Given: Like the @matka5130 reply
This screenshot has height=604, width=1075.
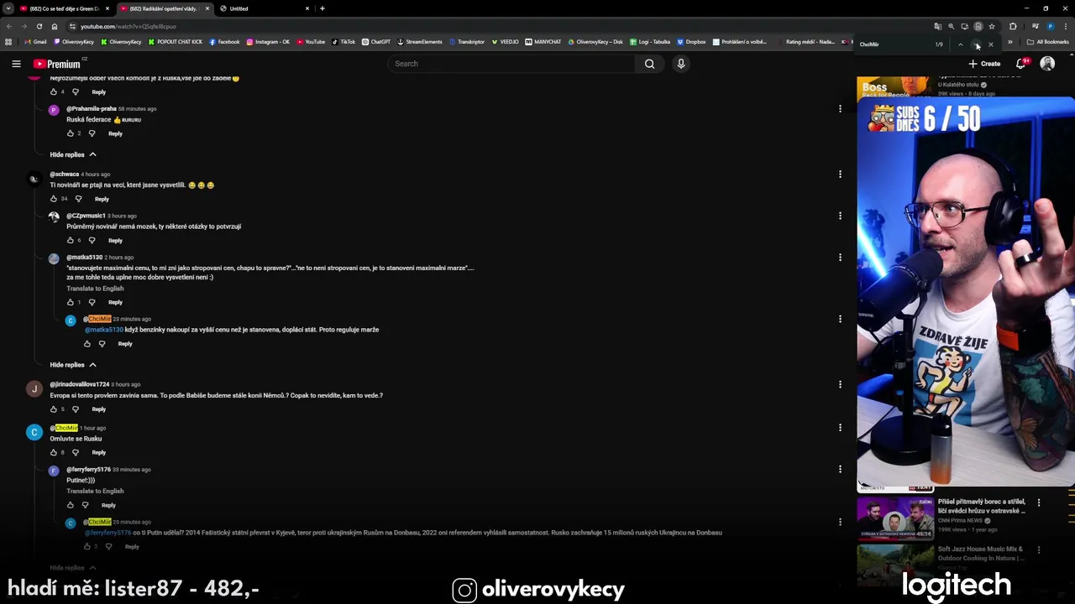Looking at the screenshot, I should [x=71, y=302].
